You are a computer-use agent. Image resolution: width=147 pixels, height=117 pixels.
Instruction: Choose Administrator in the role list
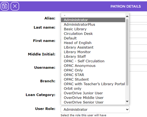[x=93, y=20]
